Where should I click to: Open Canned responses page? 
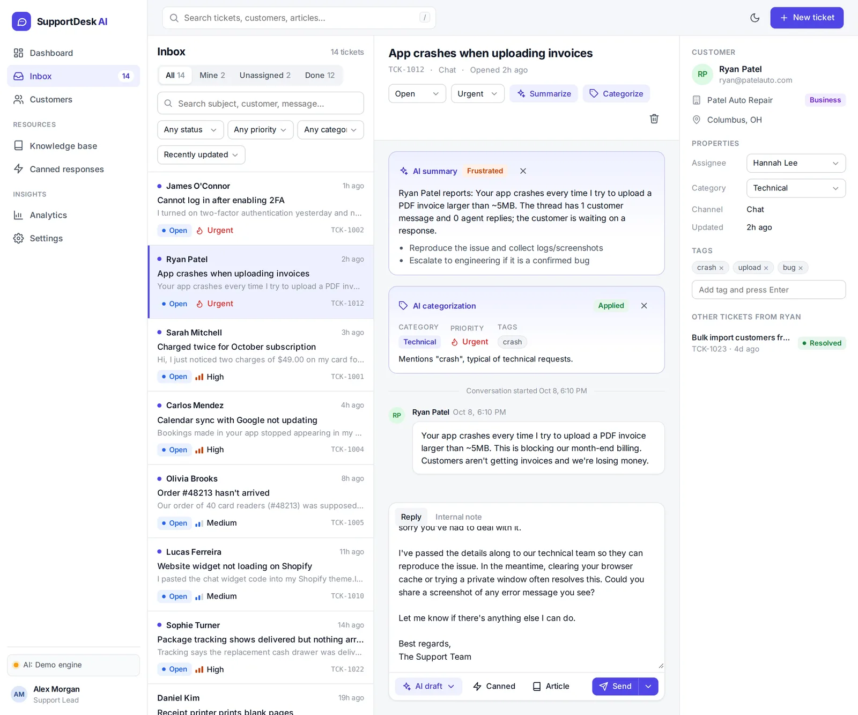(73, 169)
